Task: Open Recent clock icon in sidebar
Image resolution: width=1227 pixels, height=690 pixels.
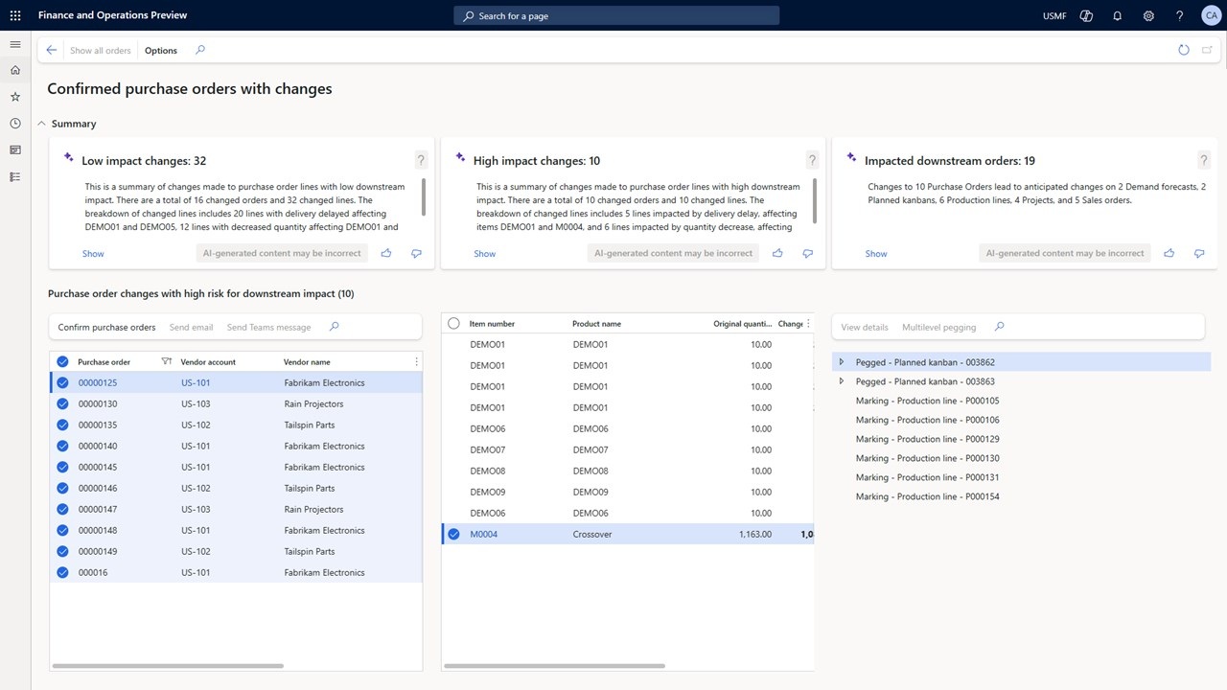Action: 15,124
